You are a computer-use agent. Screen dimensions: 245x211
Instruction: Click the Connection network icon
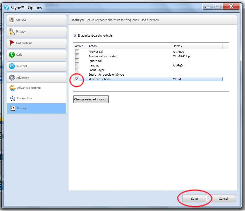point(12,98)
